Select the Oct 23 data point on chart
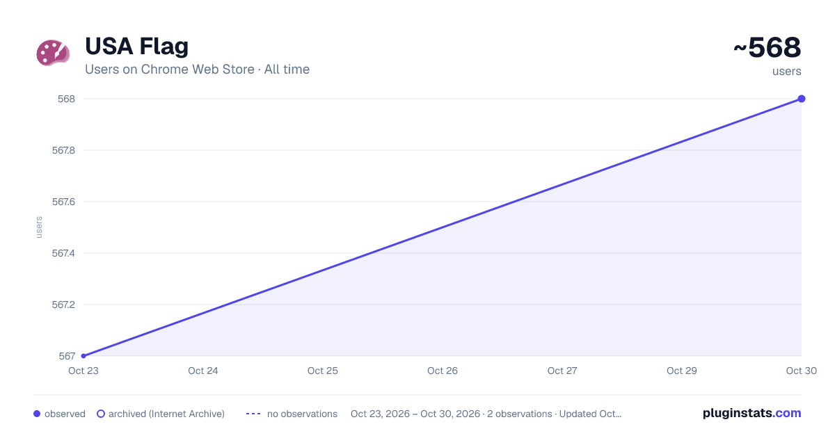 pyautogui.click(x=83, y=356)
